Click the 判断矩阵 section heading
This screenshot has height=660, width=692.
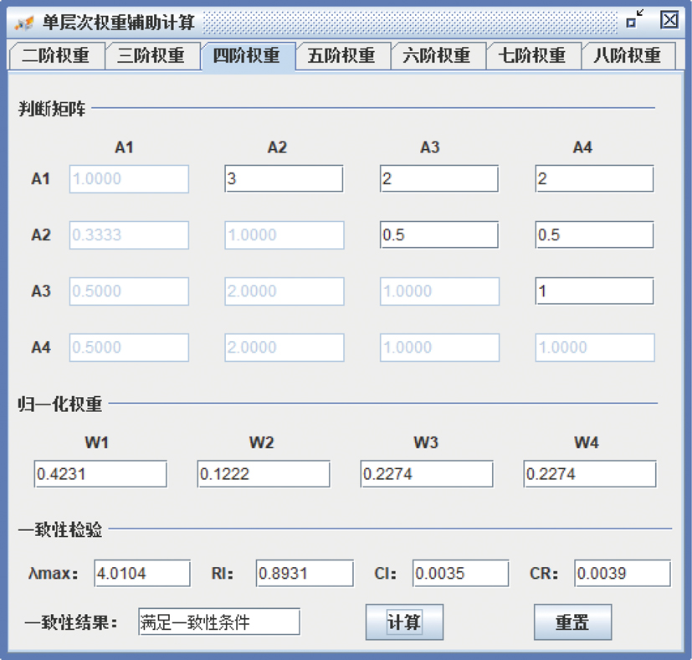pyautogui.click(x=52, y=108)
